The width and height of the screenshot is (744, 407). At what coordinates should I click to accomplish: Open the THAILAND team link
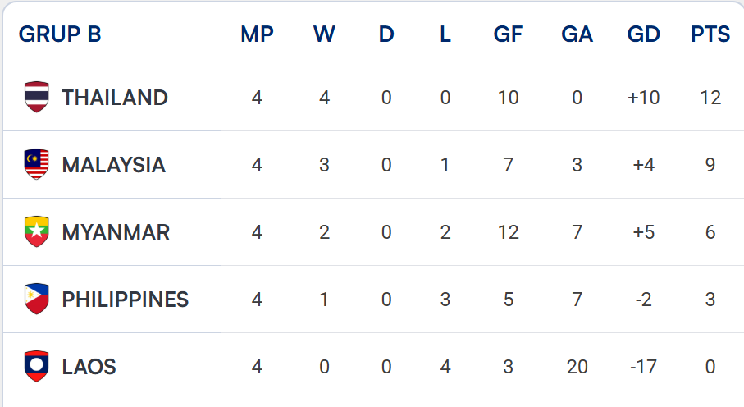click(115, 98)
